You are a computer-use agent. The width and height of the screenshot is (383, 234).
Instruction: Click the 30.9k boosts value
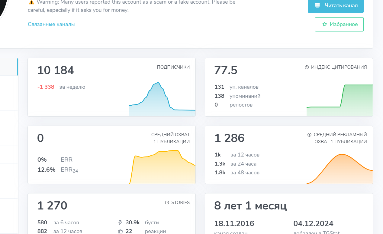pos(133,222)
